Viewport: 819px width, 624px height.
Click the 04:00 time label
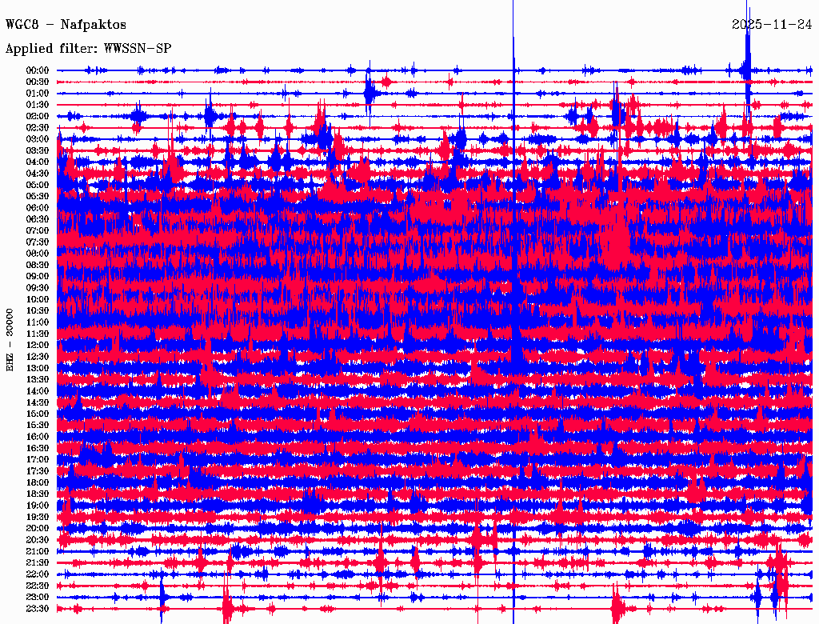(x=38, y=162)
